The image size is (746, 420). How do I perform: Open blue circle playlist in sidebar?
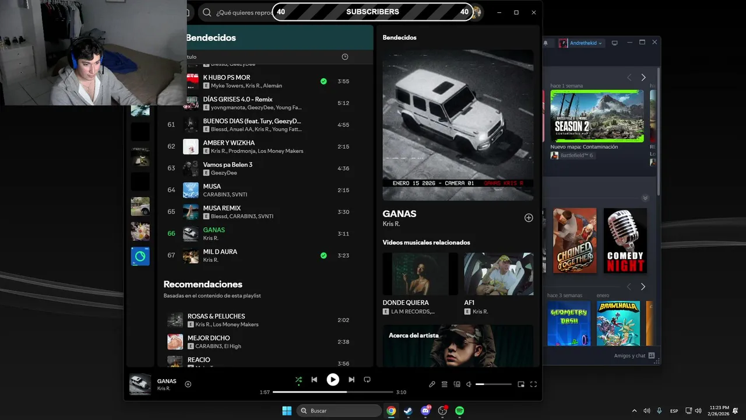tap(140, 256)
